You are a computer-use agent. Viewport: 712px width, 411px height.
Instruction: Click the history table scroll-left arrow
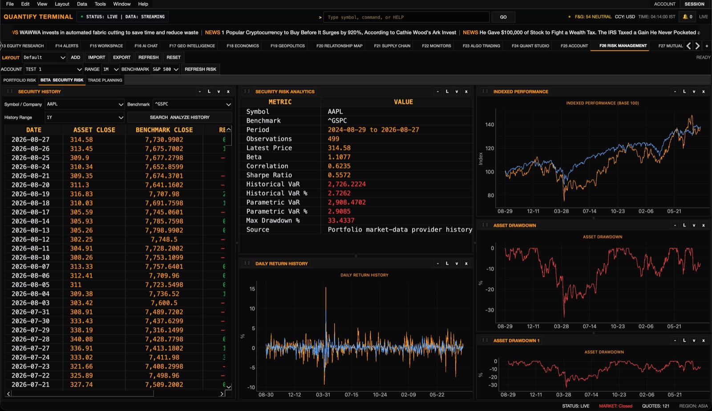[x=8, y=394]
